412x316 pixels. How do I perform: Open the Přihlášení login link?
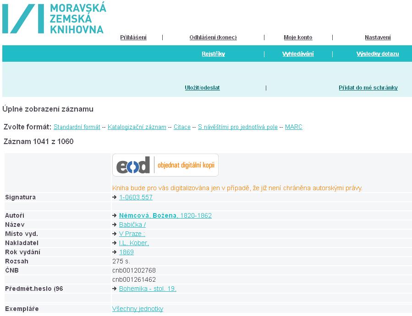pyautogui.click(x=133, y=37)
